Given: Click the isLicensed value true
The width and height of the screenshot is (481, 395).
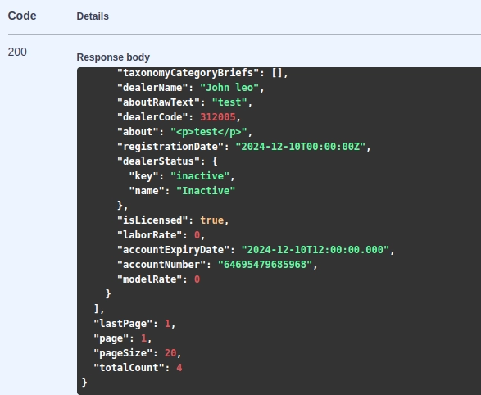Looking at the screenshot, I should click(212, 220).
